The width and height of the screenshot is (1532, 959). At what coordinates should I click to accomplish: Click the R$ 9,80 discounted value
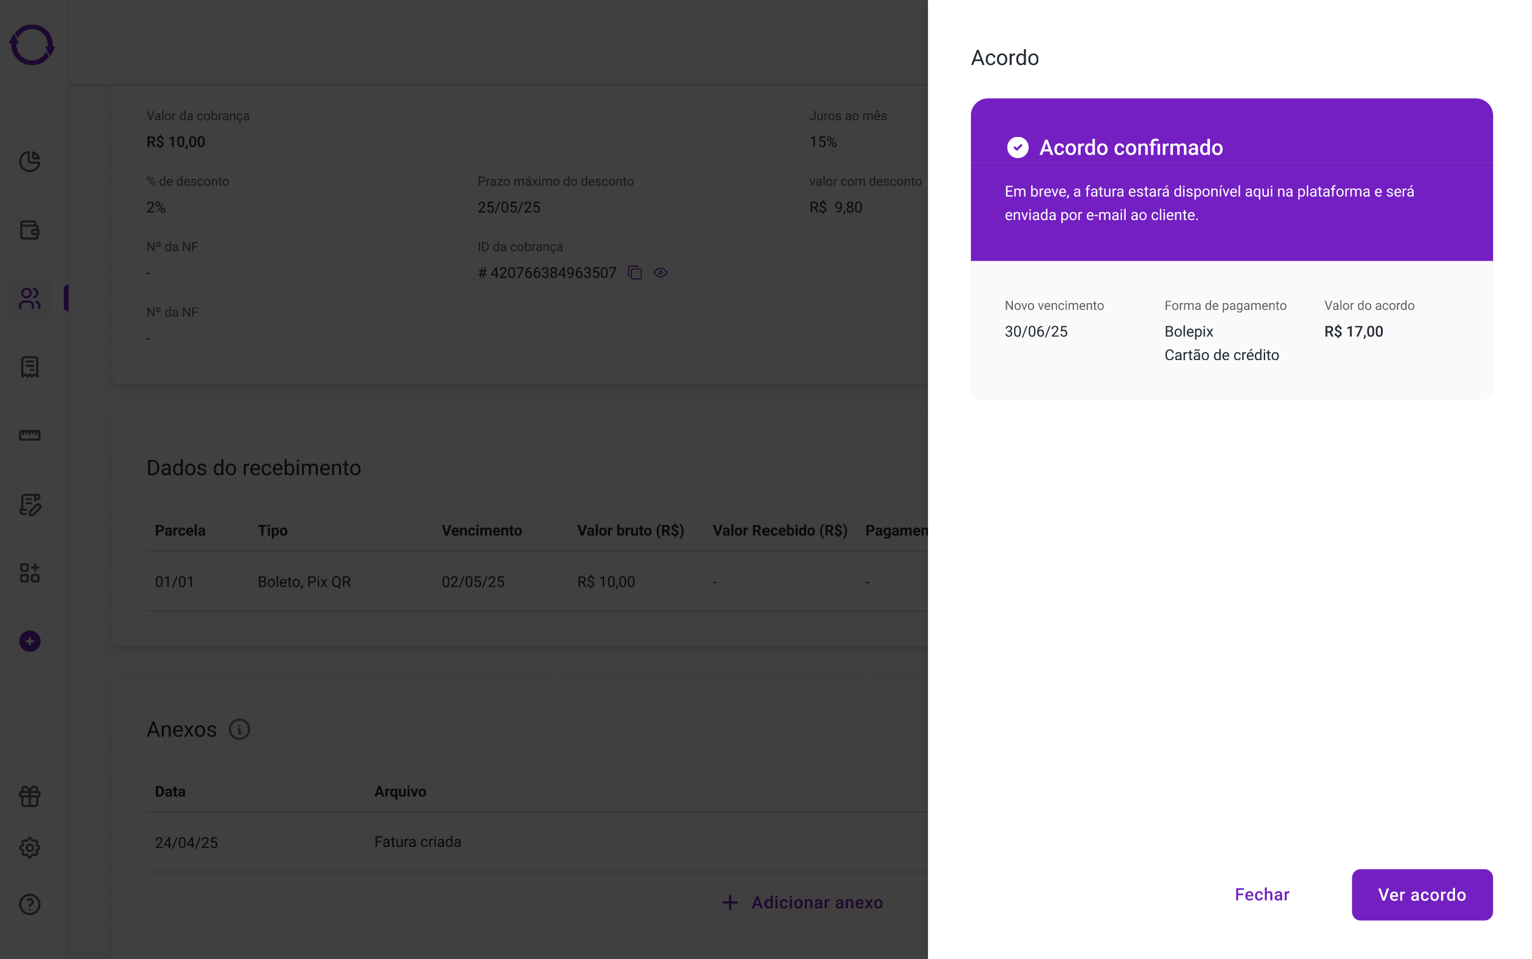click(836, 207)
